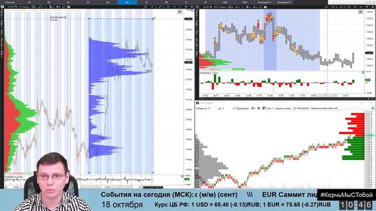Click the rectangle tool icon in left chart toolbar
376x211 pixels.
tap(64, 7)
